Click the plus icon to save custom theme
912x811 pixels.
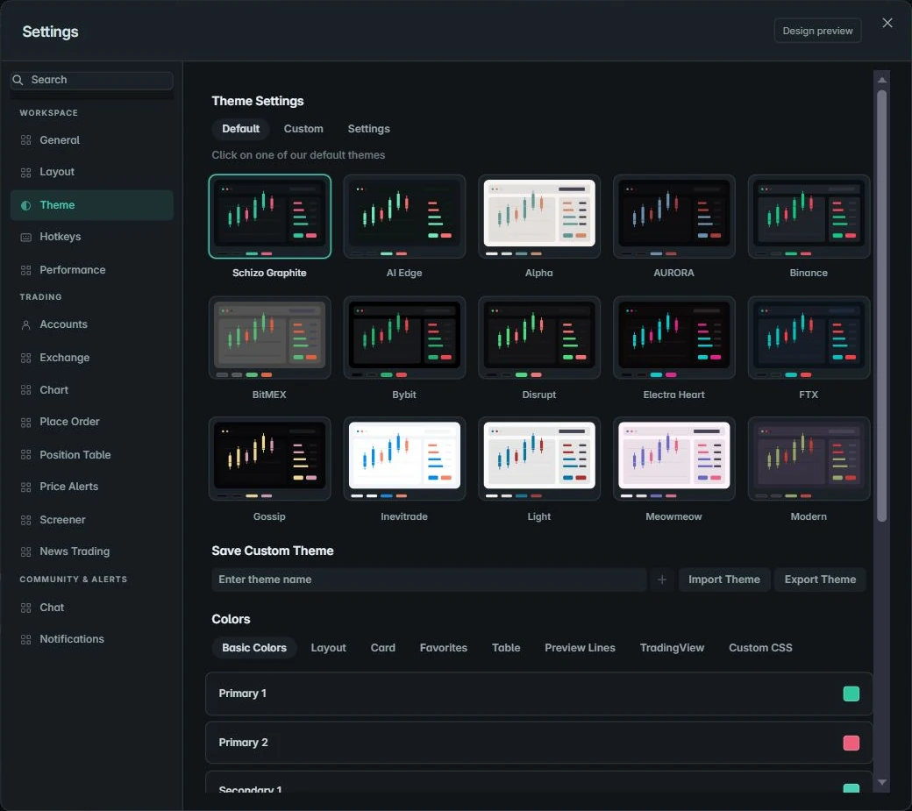tap(662, 580)
